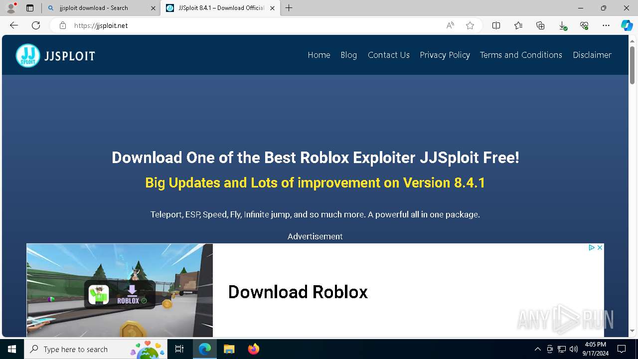The height and width of the screenshot is (359, 638).
Task: Open the clock and calendar
Action: [595, 349]
